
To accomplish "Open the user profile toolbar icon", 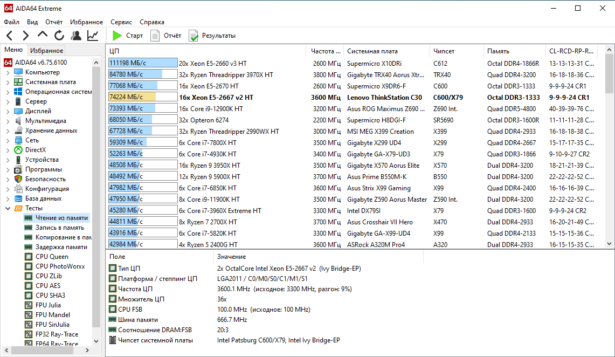I will click(76, 36).
